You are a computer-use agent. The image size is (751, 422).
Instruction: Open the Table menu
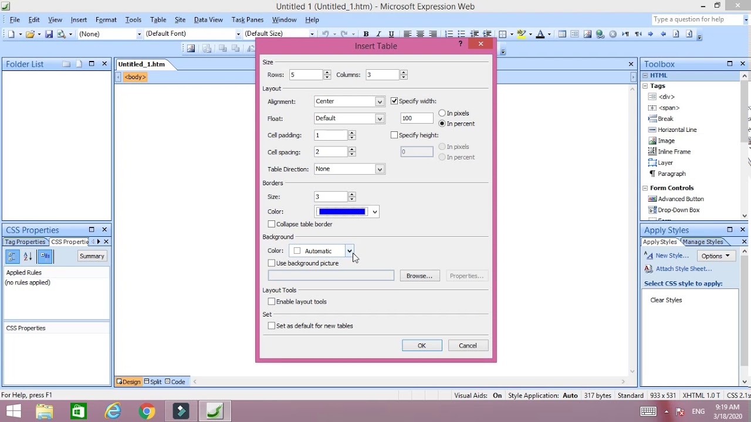point(158,20)
